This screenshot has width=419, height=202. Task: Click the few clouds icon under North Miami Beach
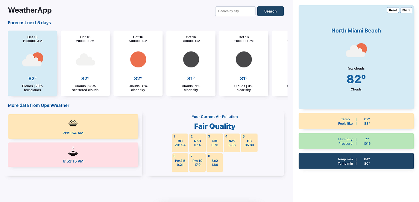(356, 50)
